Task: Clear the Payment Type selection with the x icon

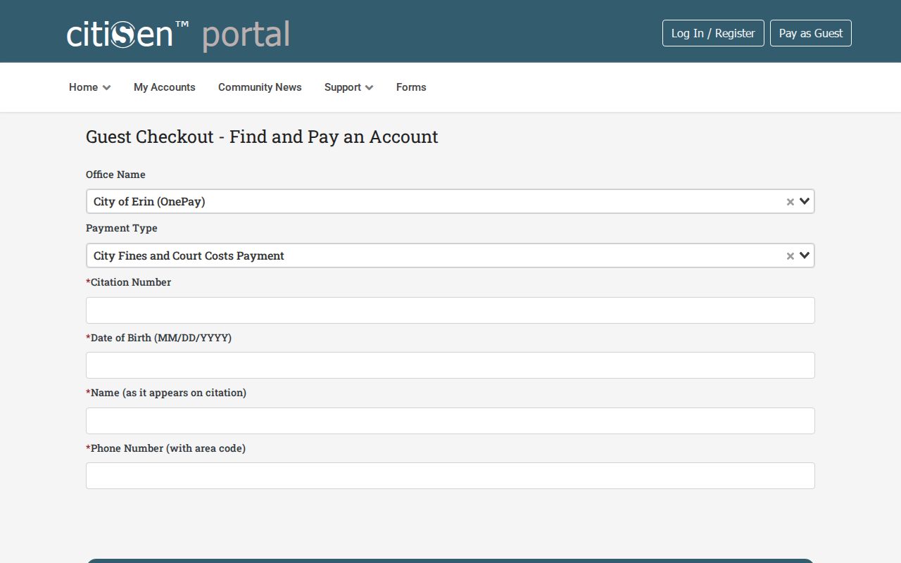Action: click(790, 256)
